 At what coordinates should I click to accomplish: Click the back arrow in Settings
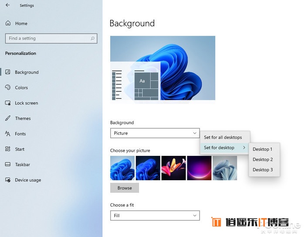click(8, 5)
